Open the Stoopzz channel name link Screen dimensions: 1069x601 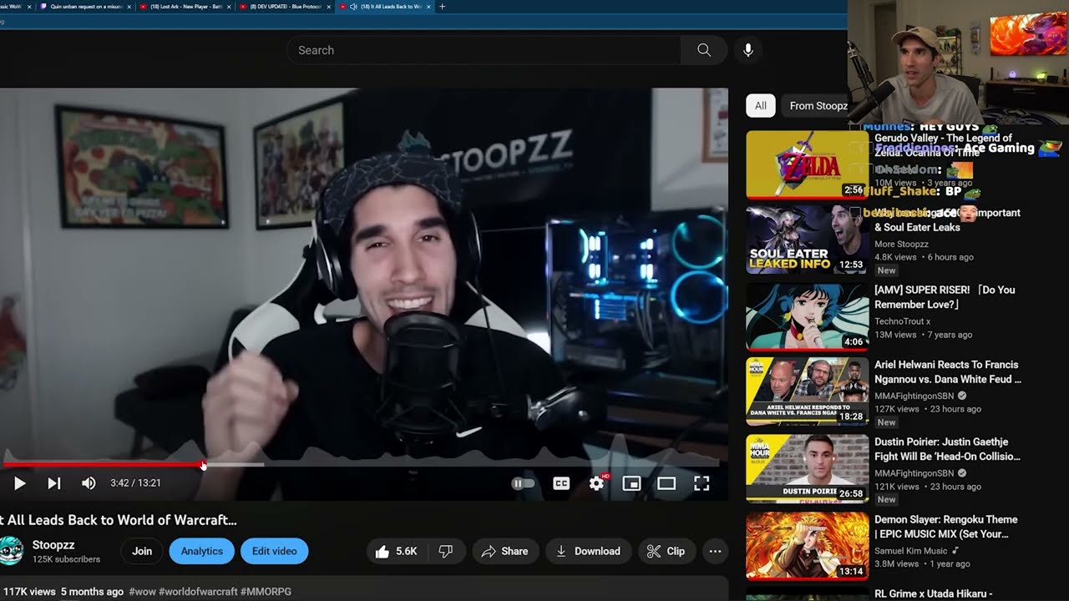tap(53, 545)
